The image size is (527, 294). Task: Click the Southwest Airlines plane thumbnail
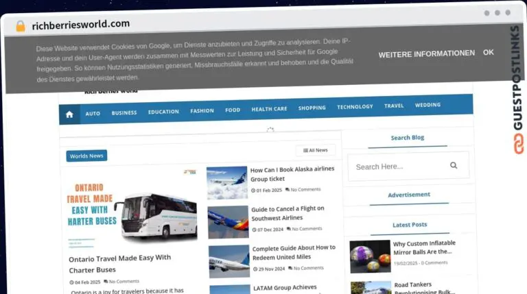point(229,222)
